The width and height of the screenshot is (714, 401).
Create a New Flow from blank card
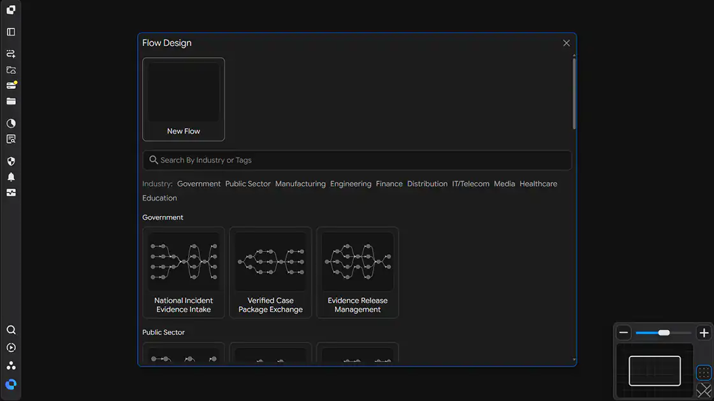click(184, 99)
